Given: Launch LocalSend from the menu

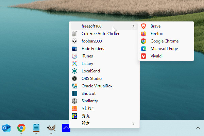Looking at the screenshot, I should click(x=104, y=71).
